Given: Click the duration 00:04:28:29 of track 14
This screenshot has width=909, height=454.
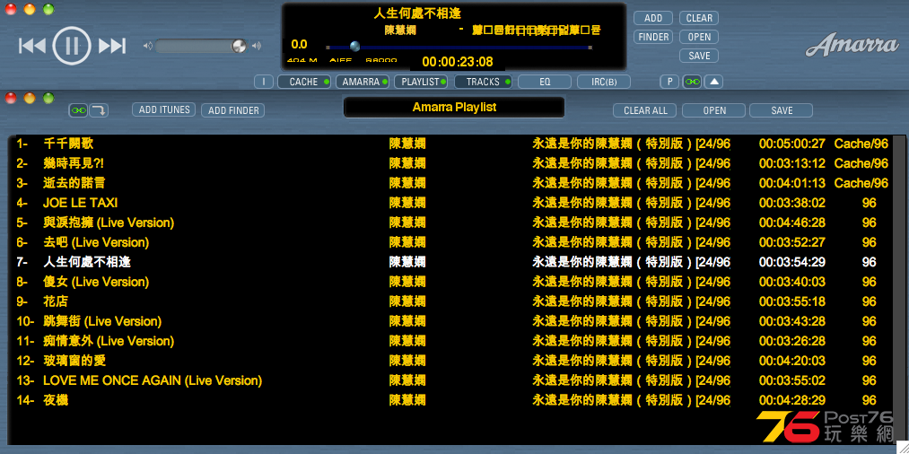Looking at the screenshot, I should (x=791, y=400).
